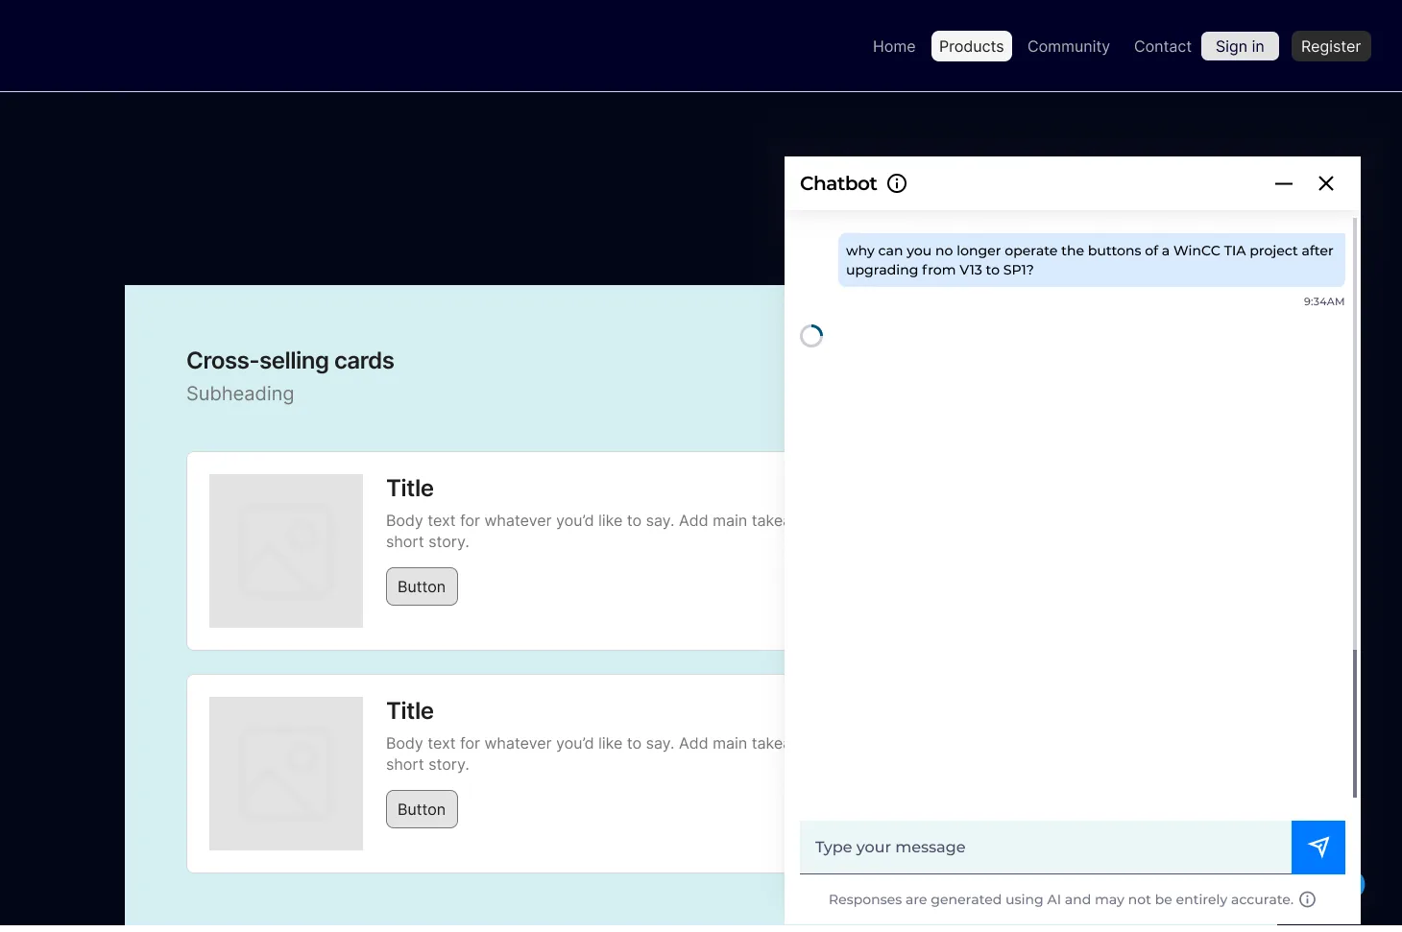Open the Contact navigation link
Screen dimensions: 1402x932
pyautogui.click(x=1163, y=46)
